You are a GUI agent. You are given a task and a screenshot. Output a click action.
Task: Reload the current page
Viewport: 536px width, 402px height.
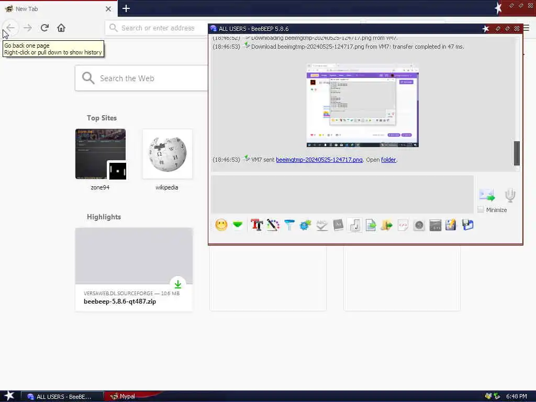(44, 28)
